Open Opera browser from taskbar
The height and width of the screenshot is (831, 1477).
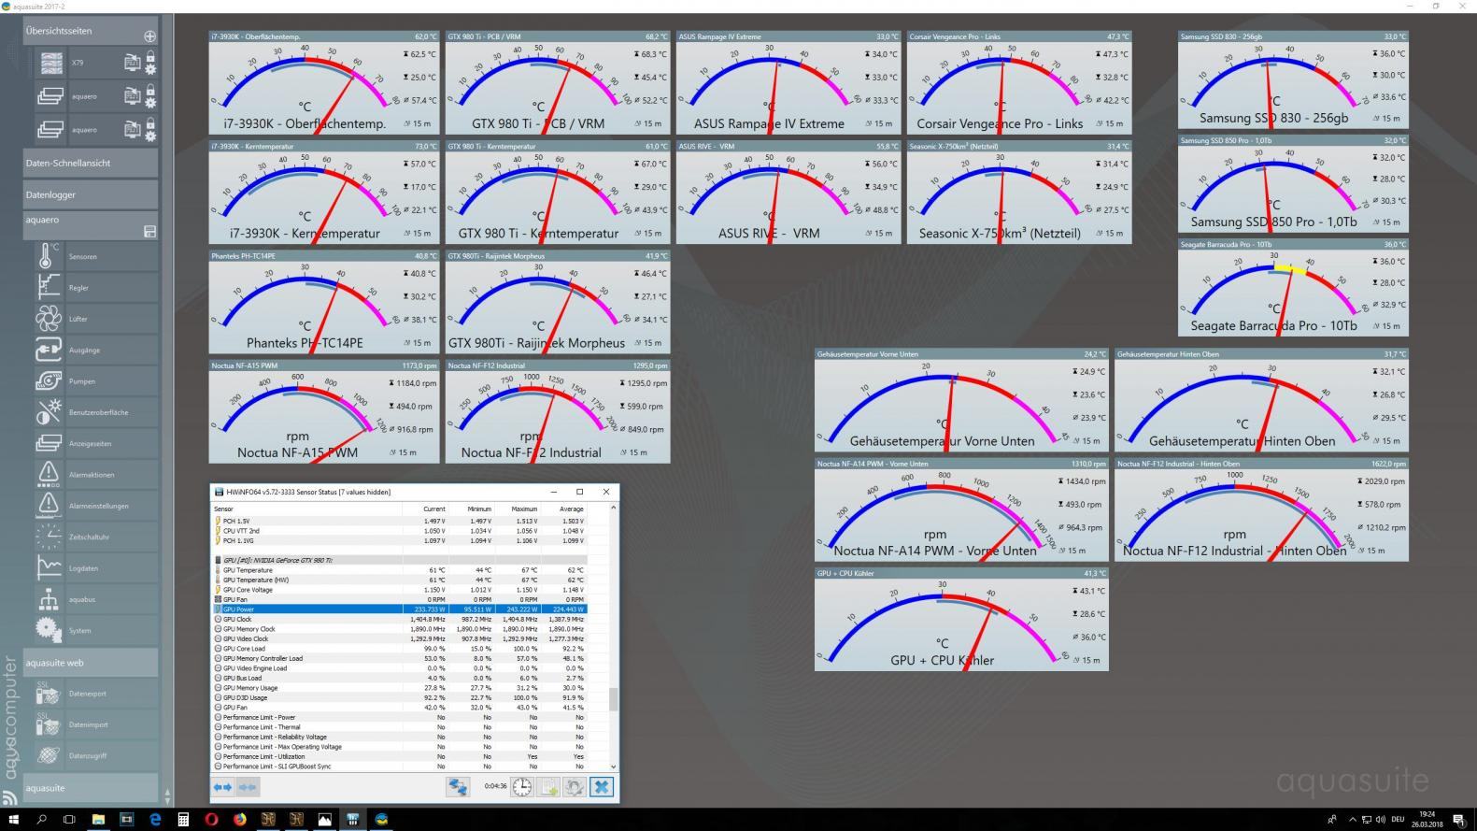212,820
